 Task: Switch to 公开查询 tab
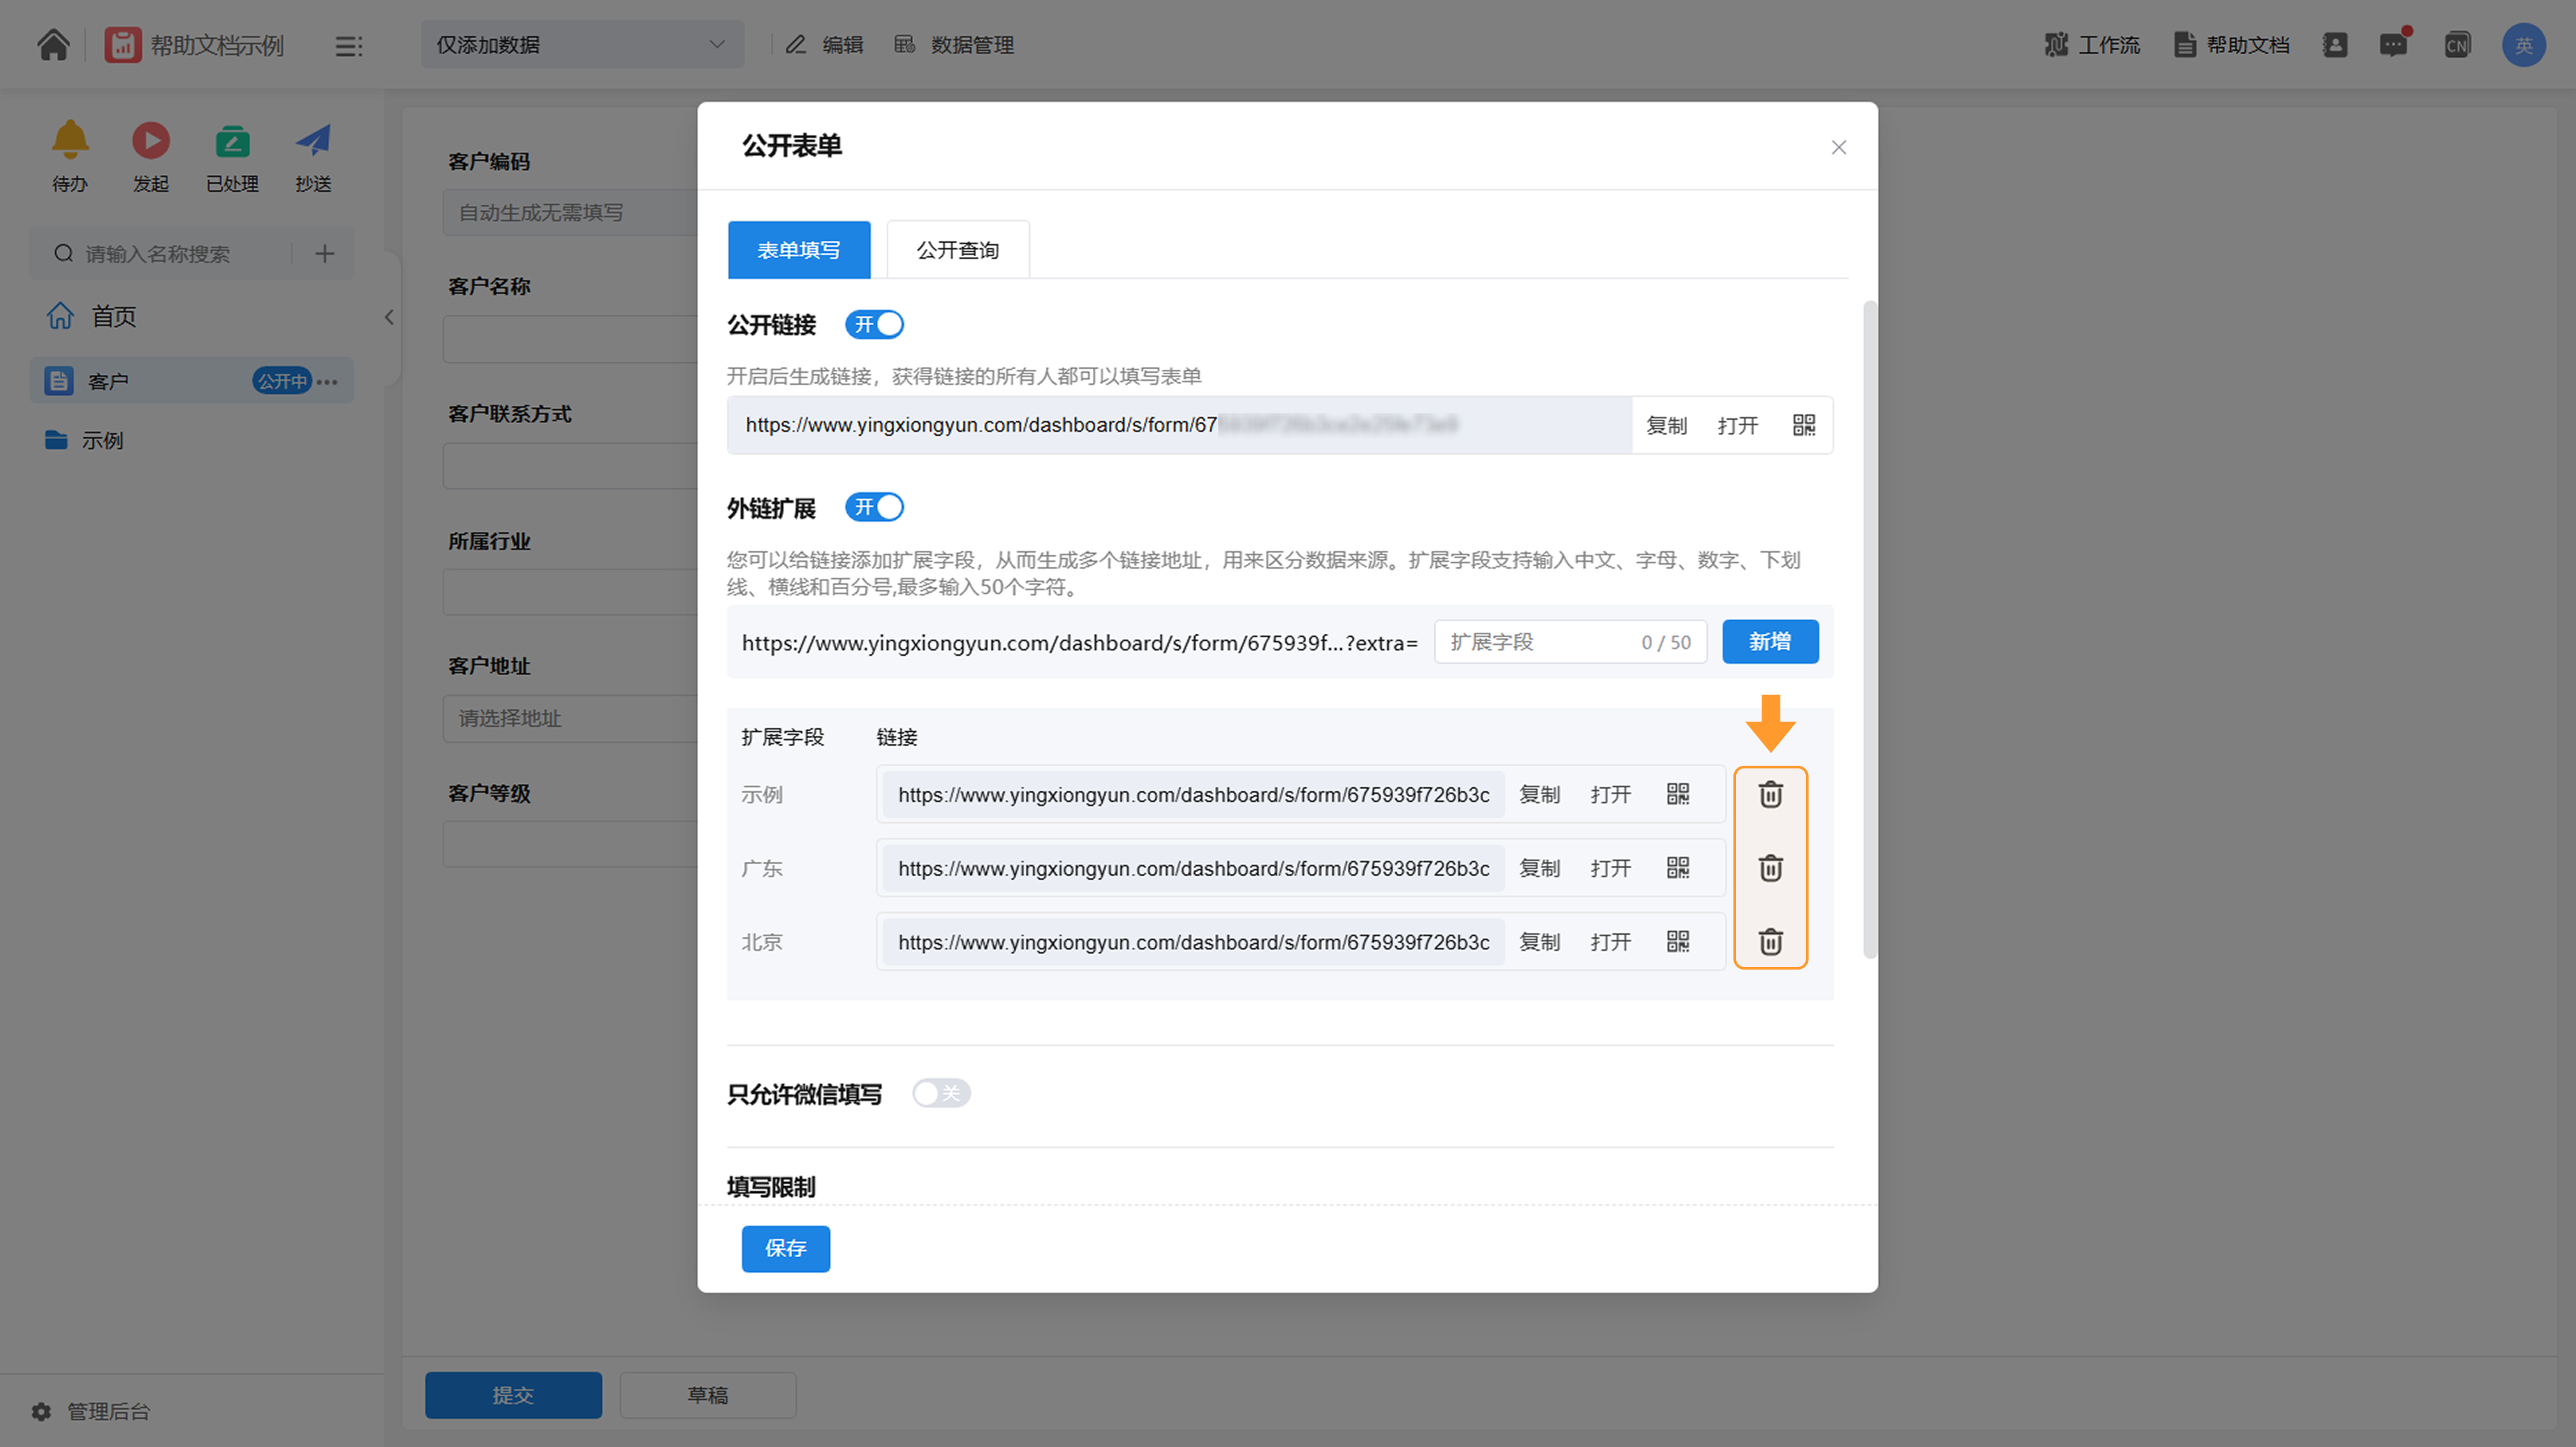958,250
